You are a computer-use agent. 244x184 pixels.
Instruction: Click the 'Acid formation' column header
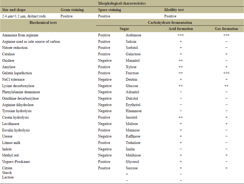(x=181, y=29)
